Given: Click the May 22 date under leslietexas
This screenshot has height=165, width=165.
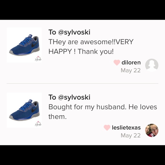Looking at the screenshot, I should click(x=131, y=135).
